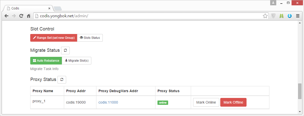Select the Codis browser tab

(x=28, y=8)
